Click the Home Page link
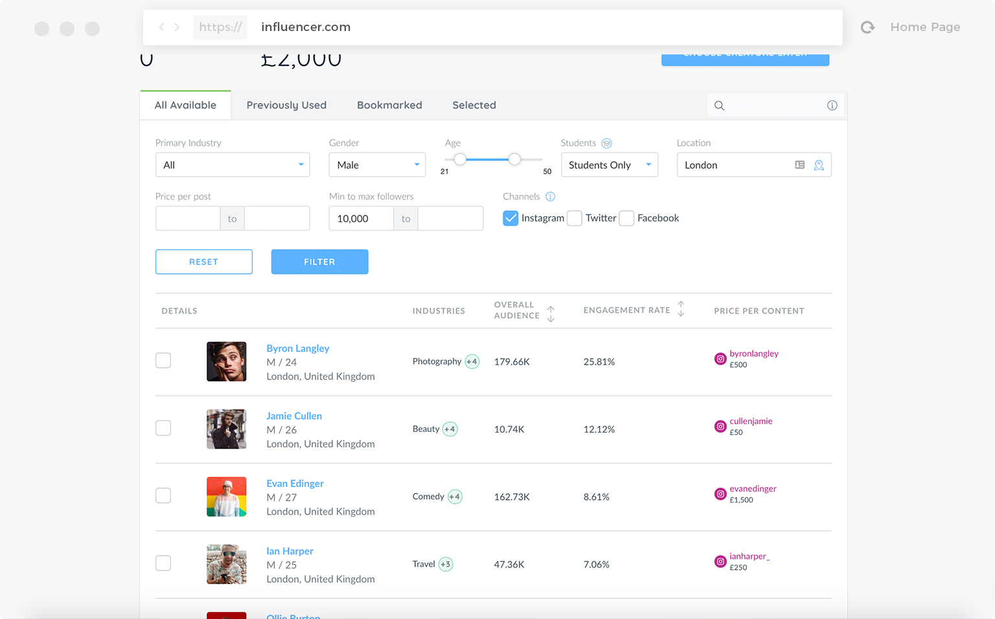This screenshot has width=995, height=619. 925,27
